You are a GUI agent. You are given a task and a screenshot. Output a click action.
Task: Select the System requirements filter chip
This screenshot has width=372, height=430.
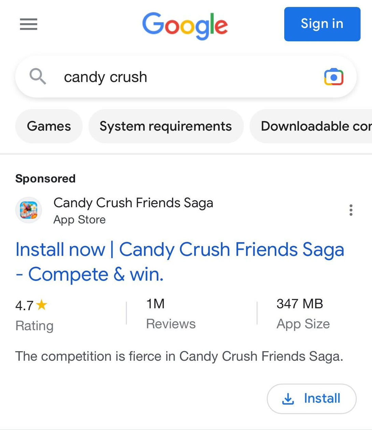(x=166, y=126)
